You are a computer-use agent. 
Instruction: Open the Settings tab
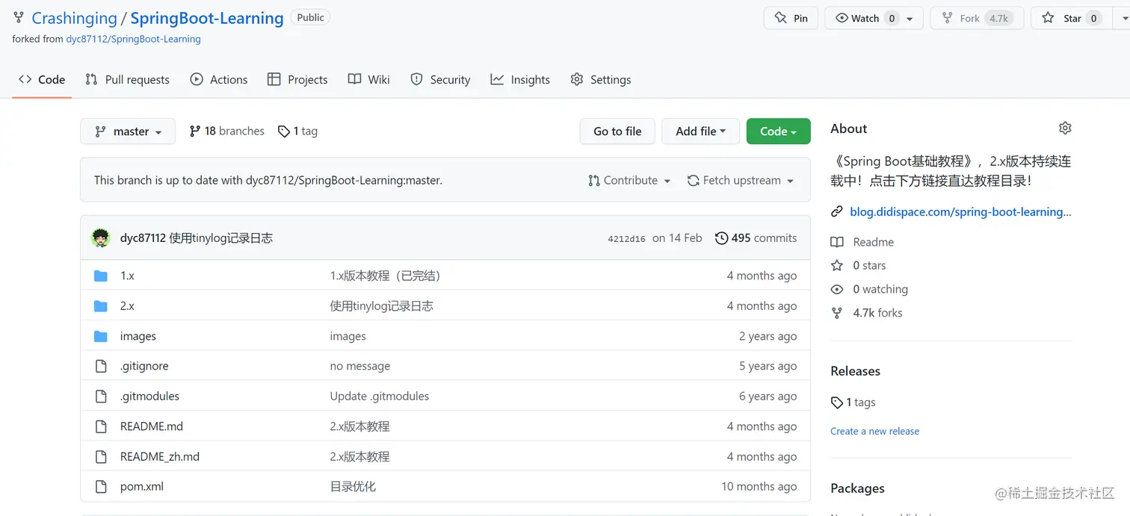pyautogui.click(x=601, y=80)
